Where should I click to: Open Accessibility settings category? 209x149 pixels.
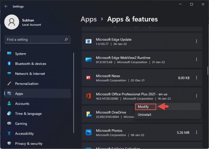tap(37, 133)
